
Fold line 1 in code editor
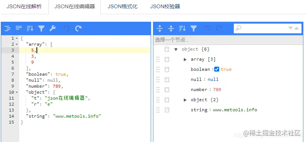[17, 38]
